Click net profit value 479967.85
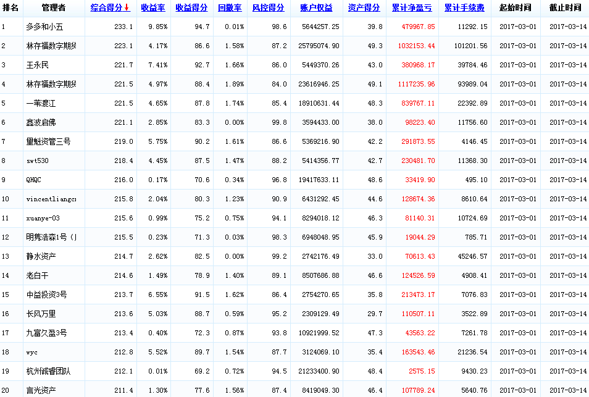589x397 pixels. tap(418, 27)
